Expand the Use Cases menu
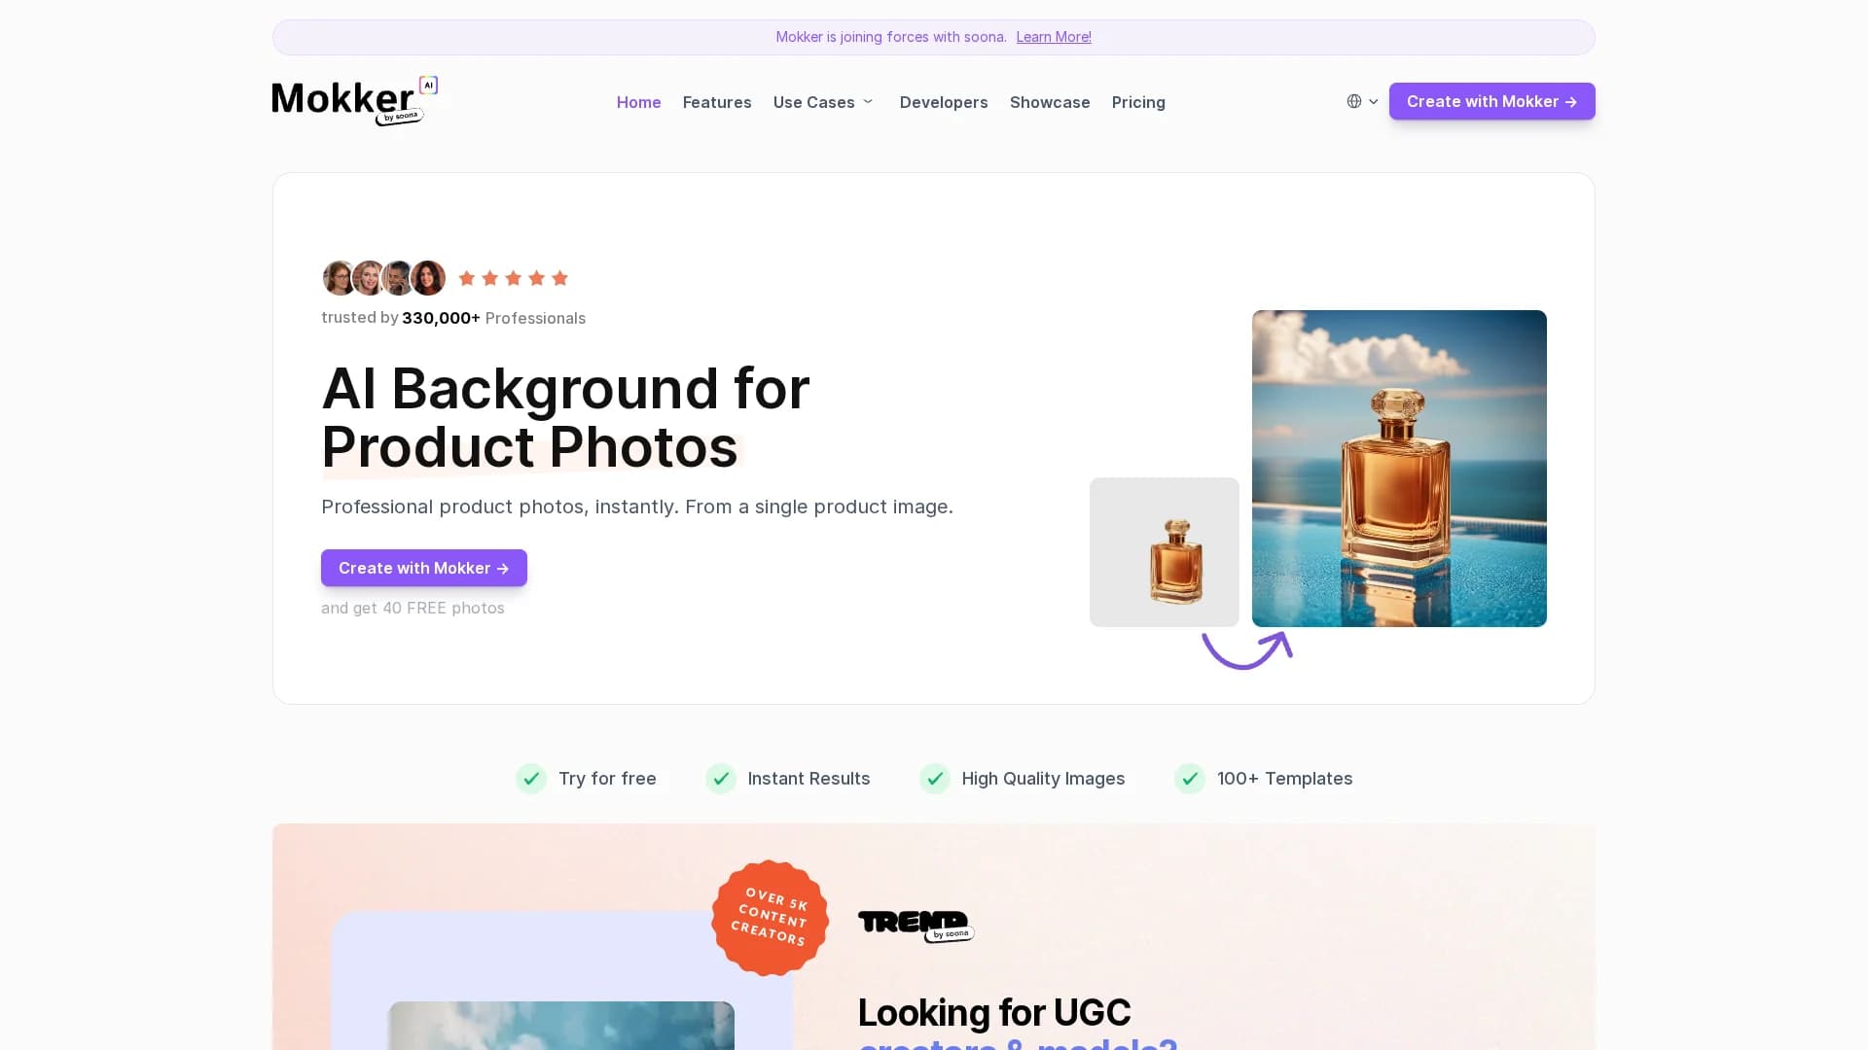Image resolution: width=1868 pixels, height=1050 pixels. point(824,102)
